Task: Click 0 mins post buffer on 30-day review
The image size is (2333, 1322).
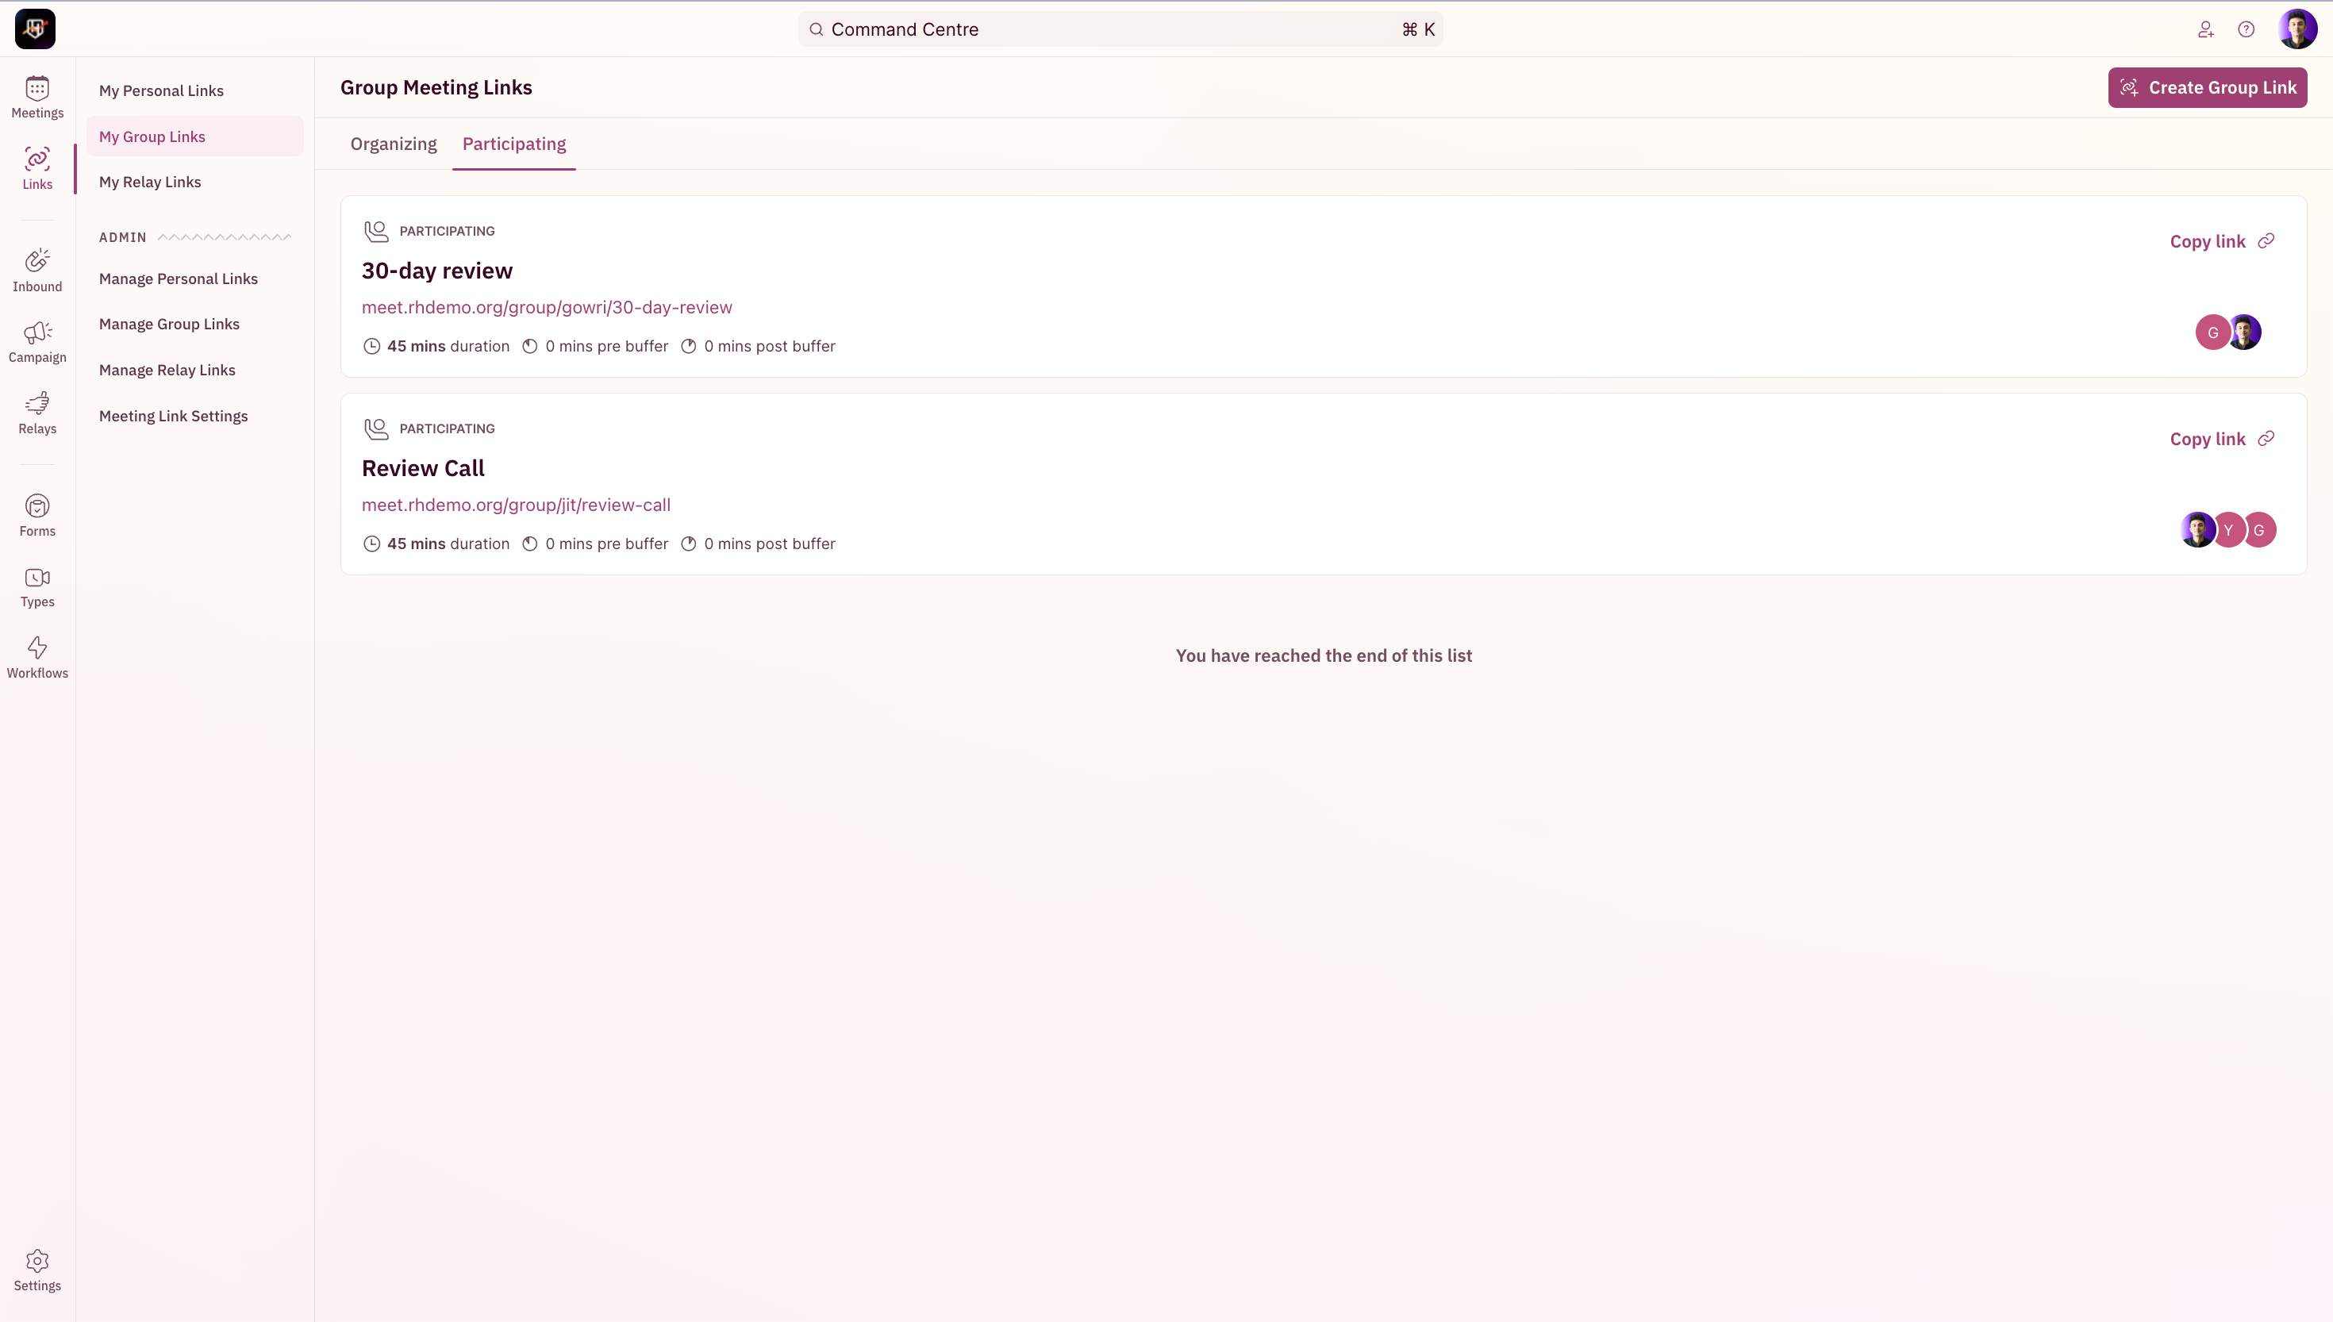Action: click(x=758, y=346)
